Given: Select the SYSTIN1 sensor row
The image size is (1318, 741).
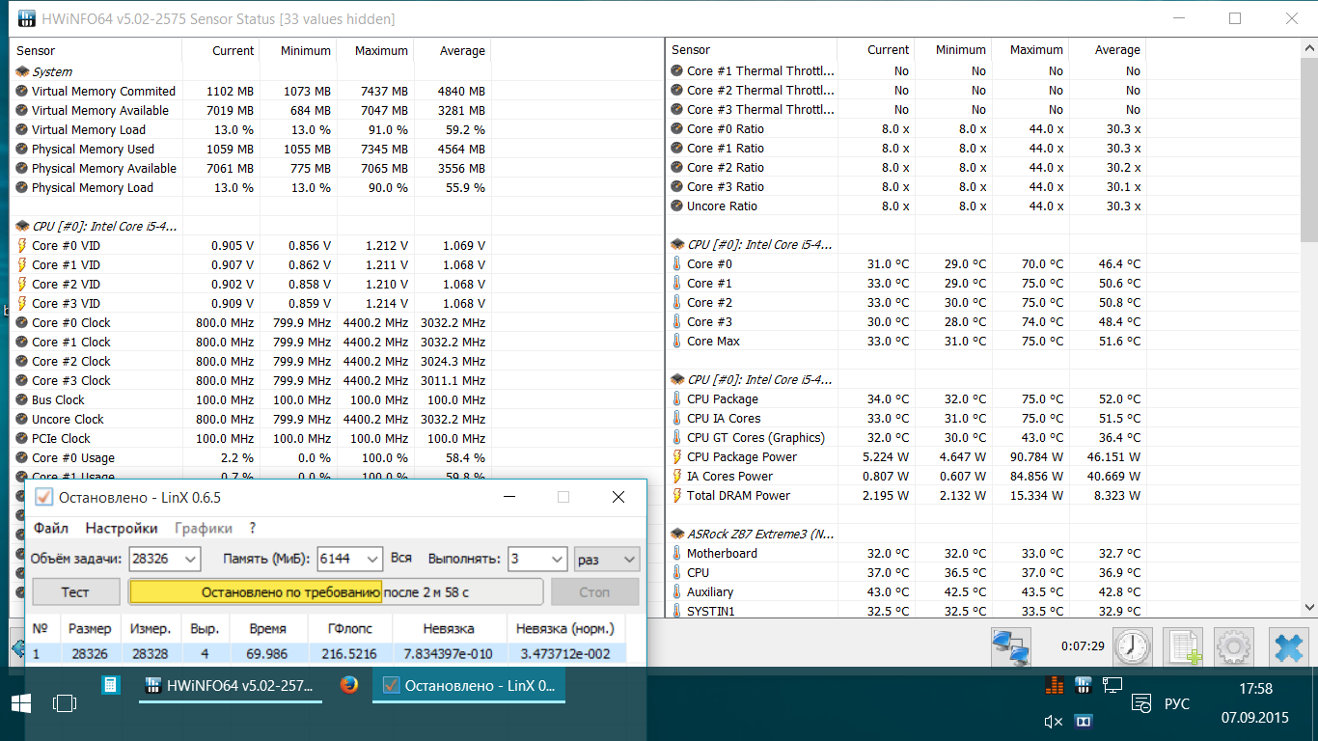Looking at the screenshot, I should (906, 612).
